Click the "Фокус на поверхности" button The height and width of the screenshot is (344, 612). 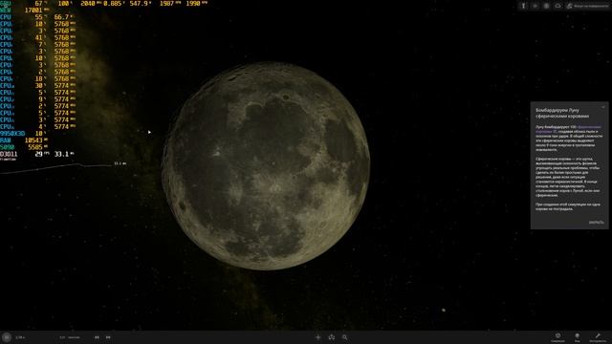pos(587,6)
